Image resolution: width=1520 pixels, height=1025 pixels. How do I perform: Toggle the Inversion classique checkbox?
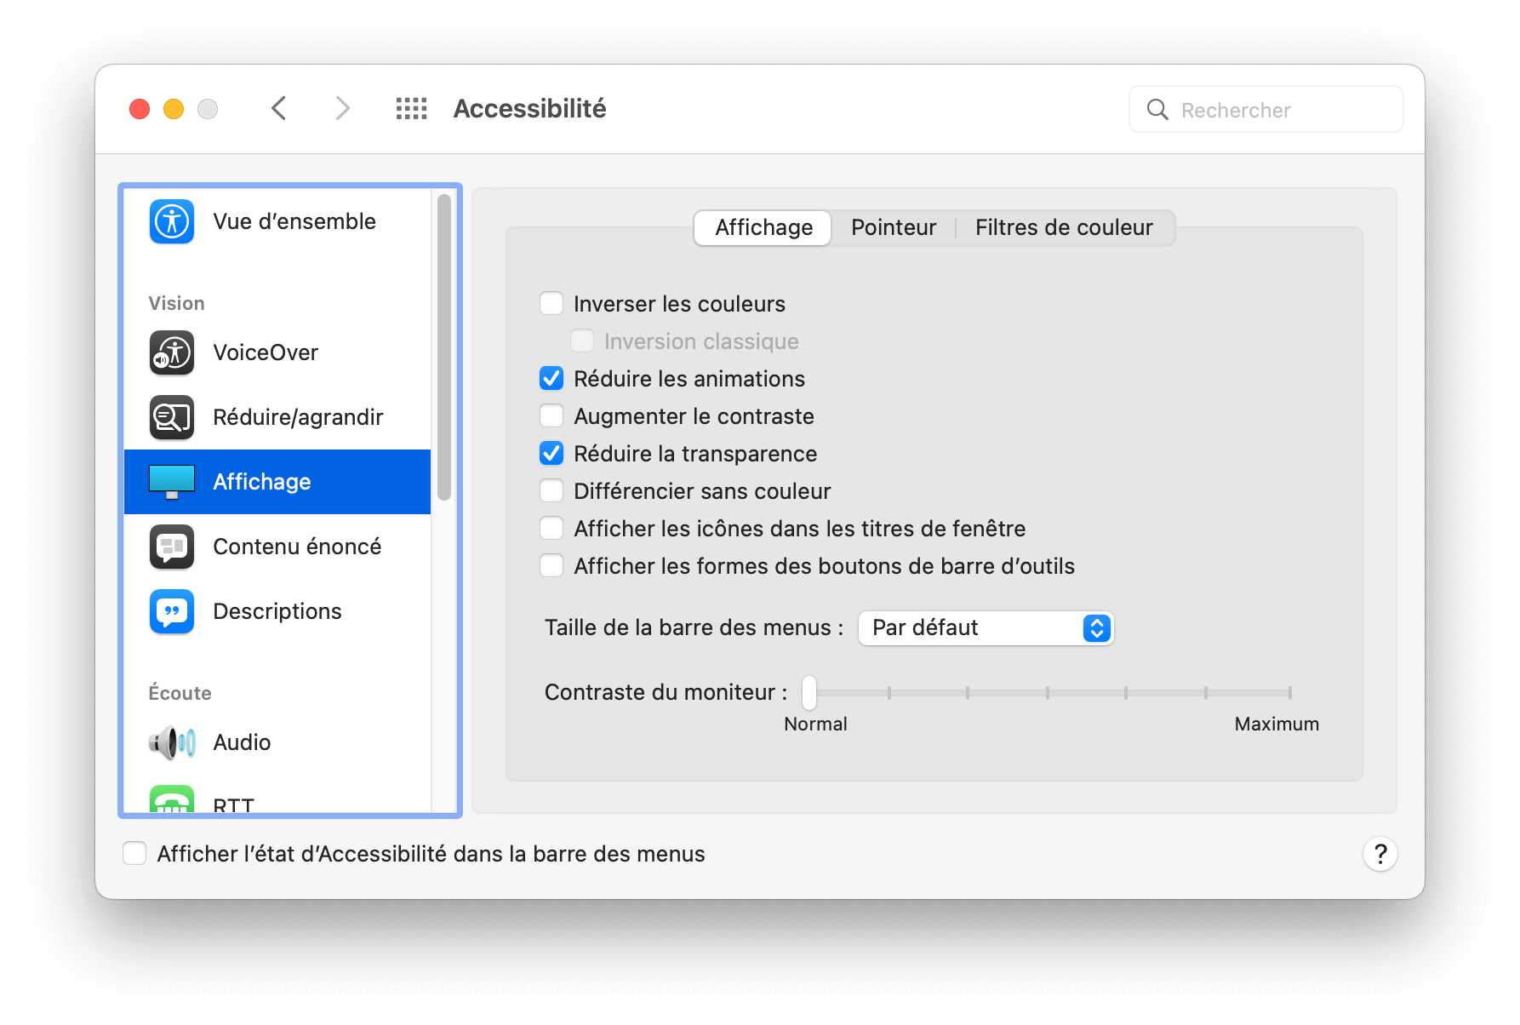click(582, 341)
